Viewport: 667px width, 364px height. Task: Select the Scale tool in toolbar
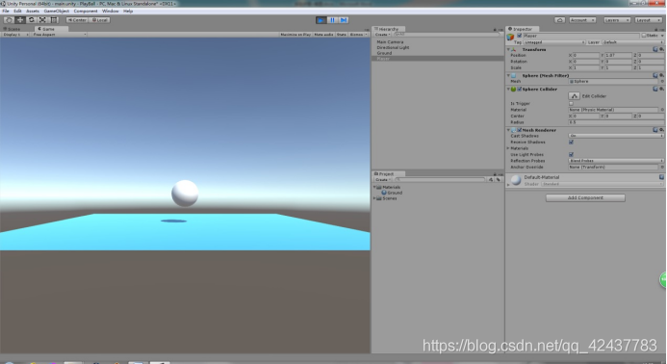coord(42,20)
